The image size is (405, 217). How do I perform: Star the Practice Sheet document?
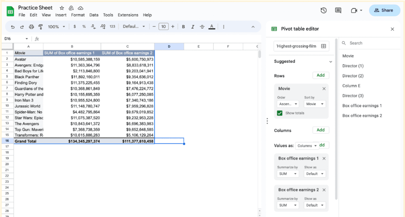point(62,8)
